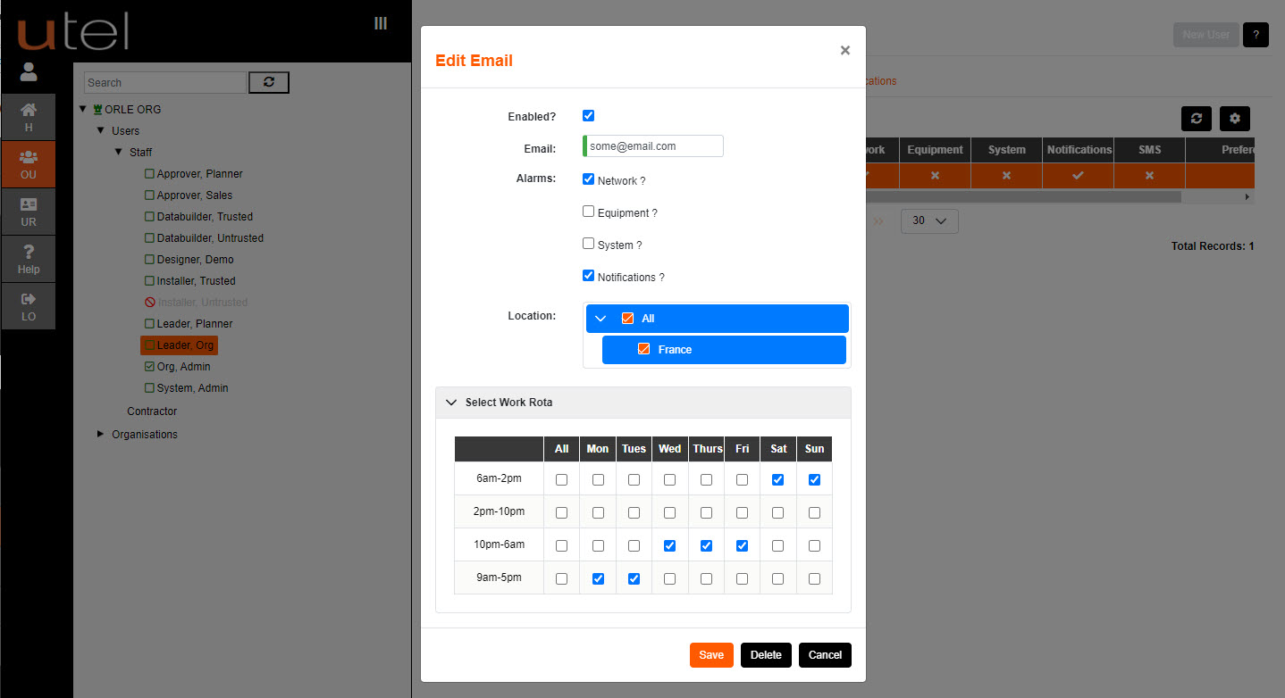Open the UR user roles icon
Image resolution: width=1285 pixels, height=698 pixels.
click(x=29, y=212)
